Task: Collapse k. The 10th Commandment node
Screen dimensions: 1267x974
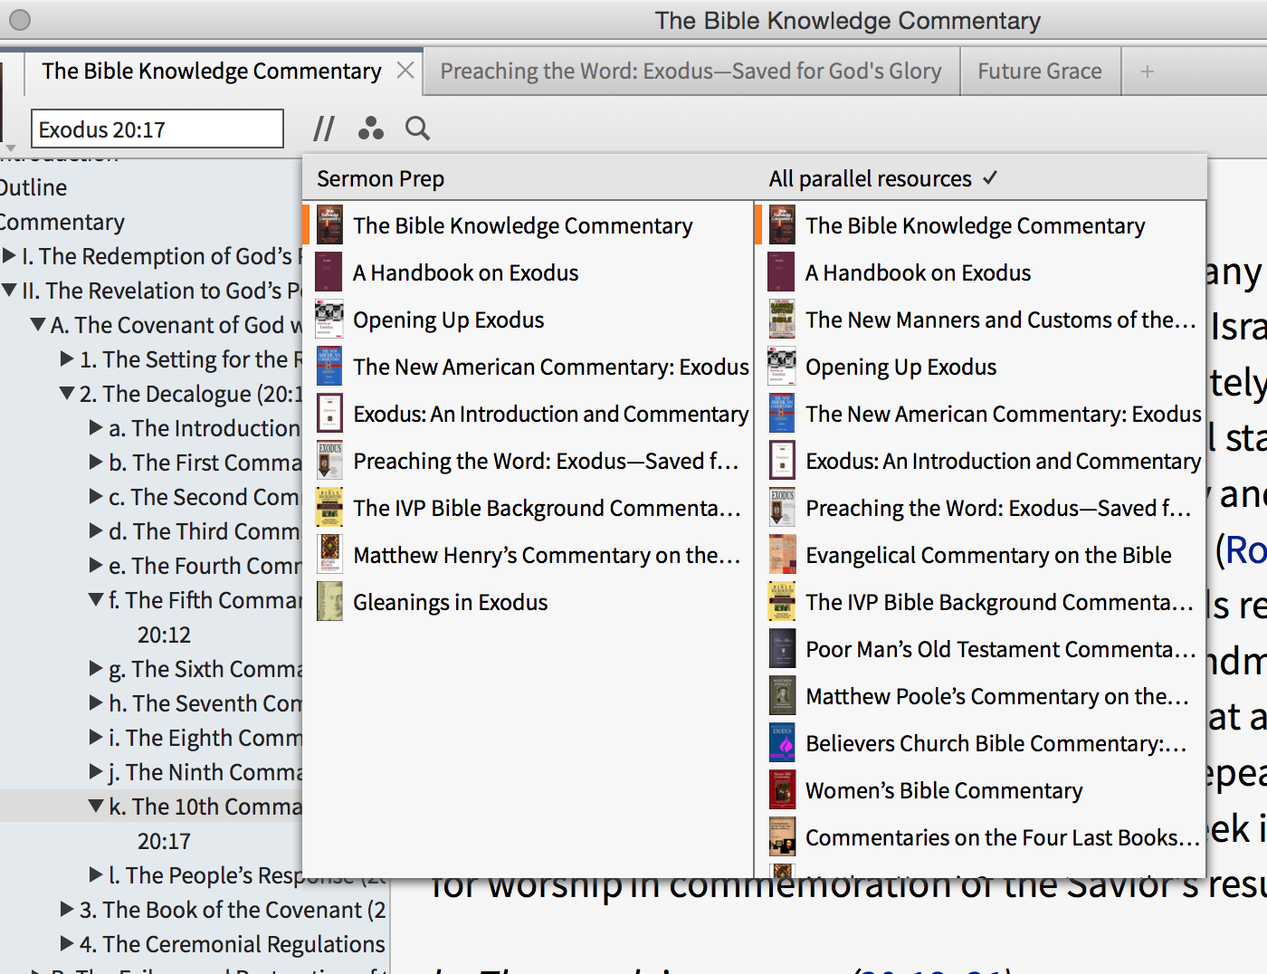Action: pyautogui.click(x=96, y=807)
